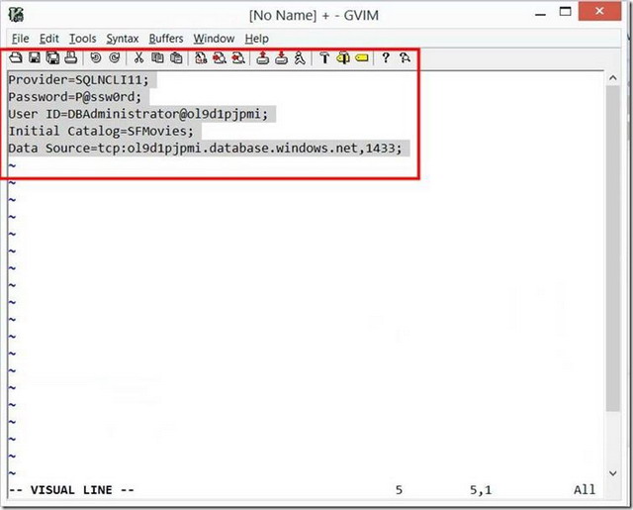Click the Copy to clipboard icon
633x510 pixels.
[x=157, y=57]
